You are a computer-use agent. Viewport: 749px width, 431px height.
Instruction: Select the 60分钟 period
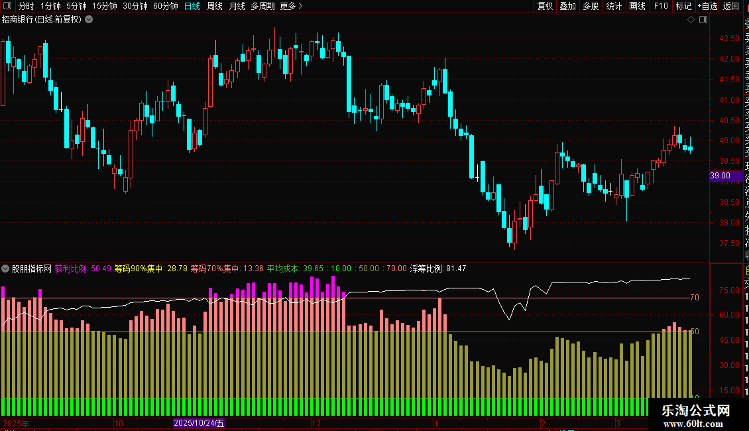click(165, 6)
